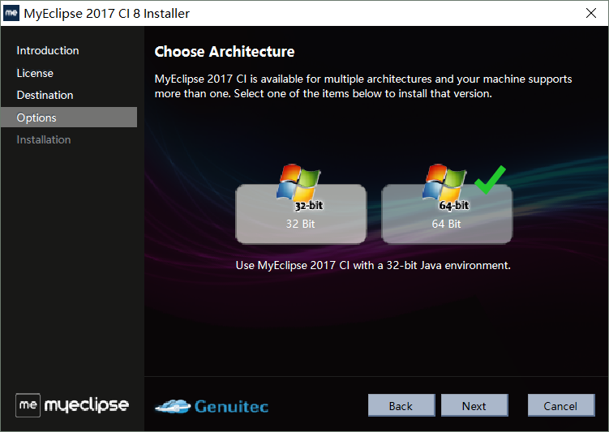Go to the Introduction step
The image size is (609, 432).
pos(48,50)
